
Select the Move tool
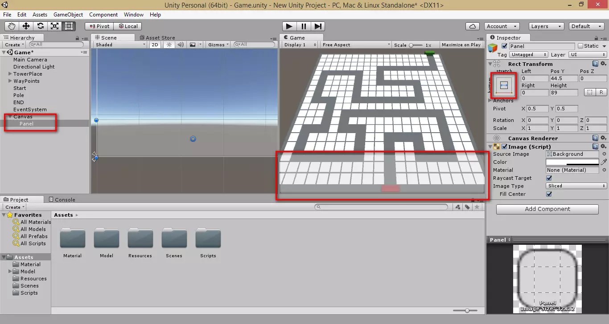(26, 26)
